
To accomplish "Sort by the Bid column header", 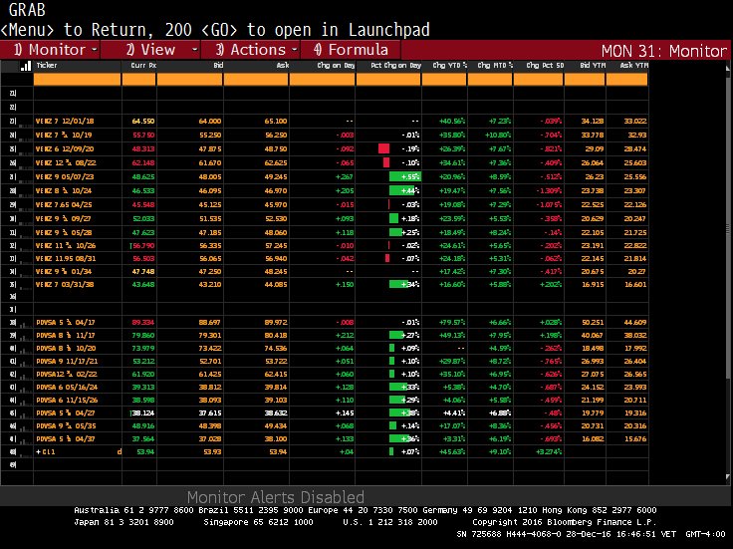I will (218, 66).
